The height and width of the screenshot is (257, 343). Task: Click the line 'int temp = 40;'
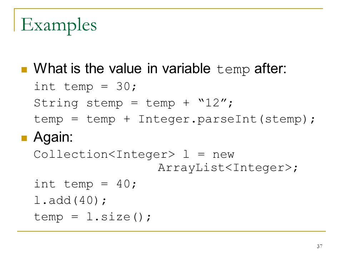coord(85,184)
